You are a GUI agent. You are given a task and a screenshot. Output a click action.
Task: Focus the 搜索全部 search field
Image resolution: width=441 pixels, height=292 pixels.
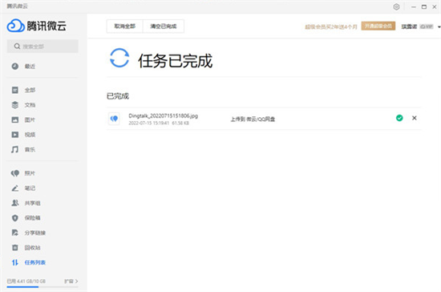coord(42,47)
